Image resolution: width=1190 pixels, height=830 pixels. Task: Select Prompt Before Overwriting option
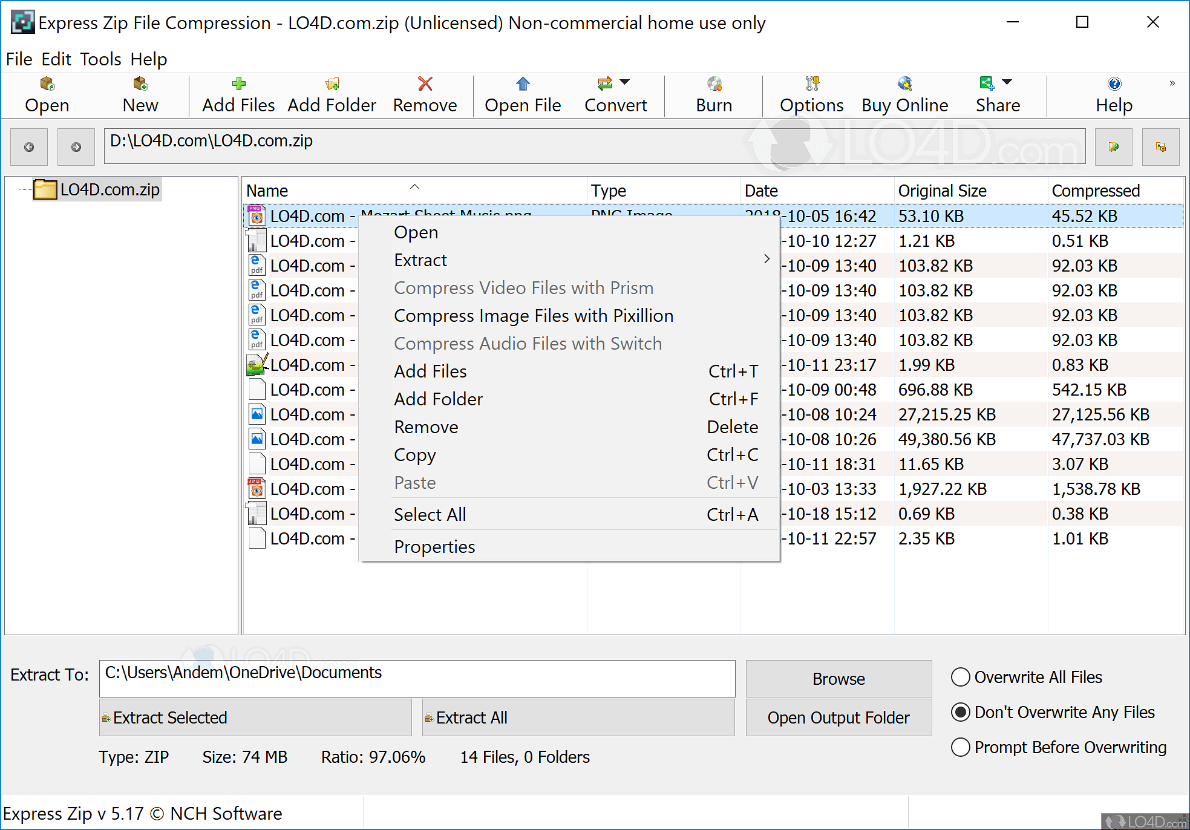click(961, 747)
